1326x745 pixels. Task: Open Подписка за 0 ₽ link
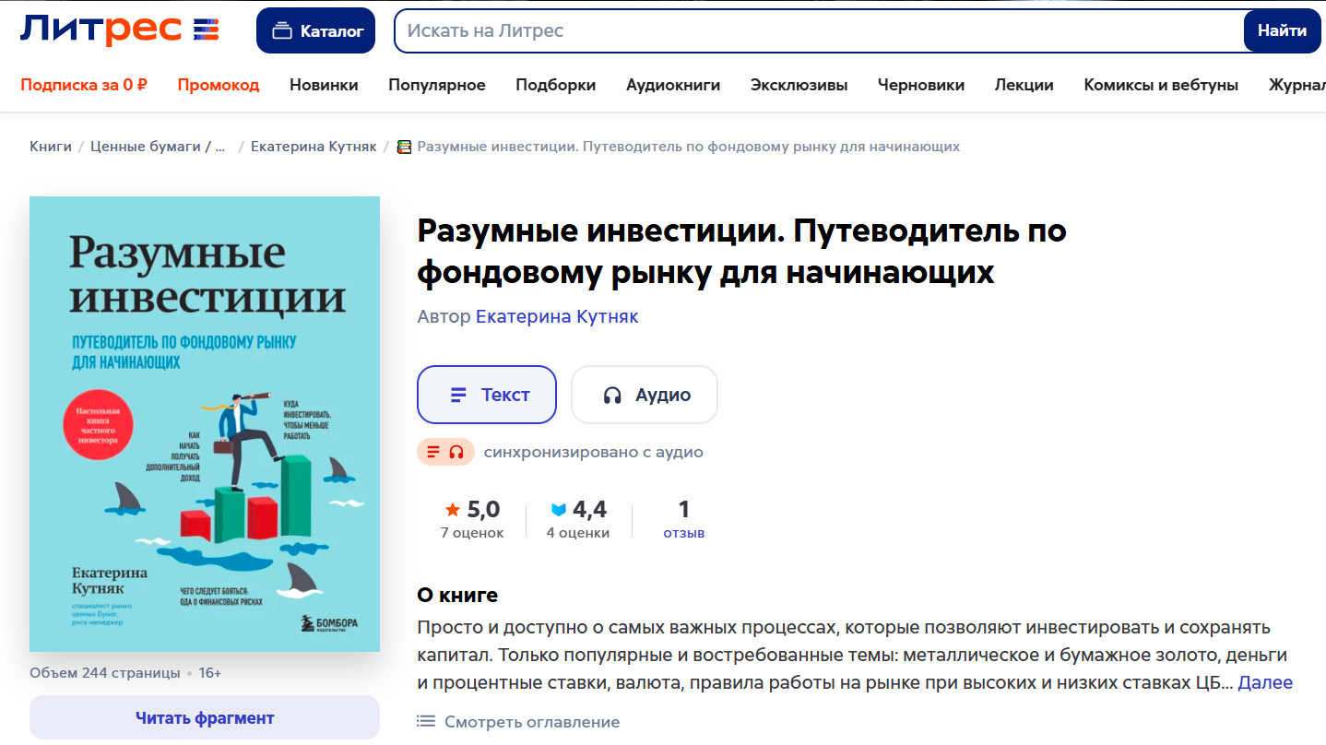point(84,85)
